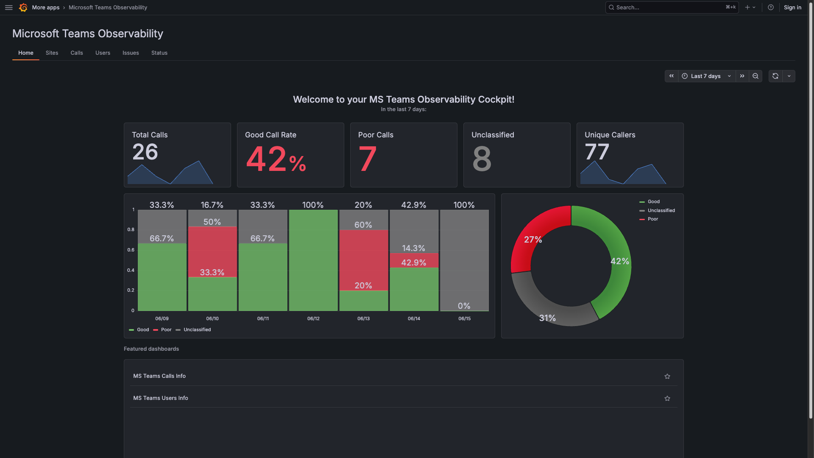The image size is (814, 458).
Task: Open the Last 7 days time picker
Action: 706,76
